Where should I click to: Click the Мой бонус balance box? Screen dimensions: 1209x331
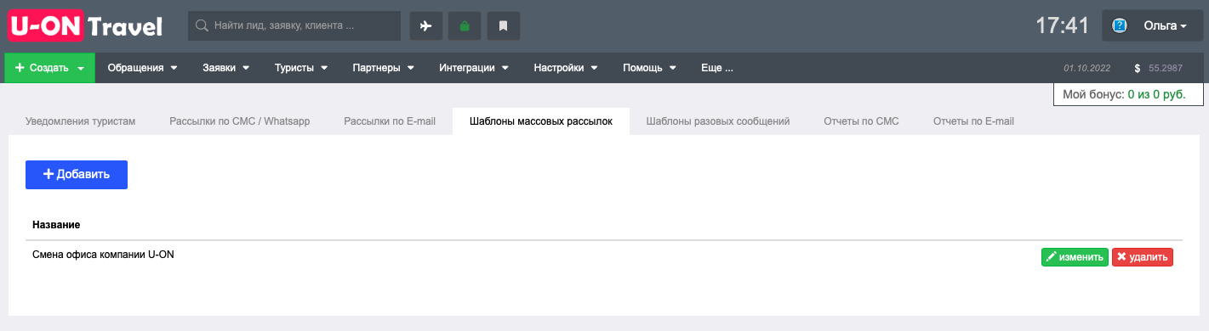click(x=1128, y=94)
